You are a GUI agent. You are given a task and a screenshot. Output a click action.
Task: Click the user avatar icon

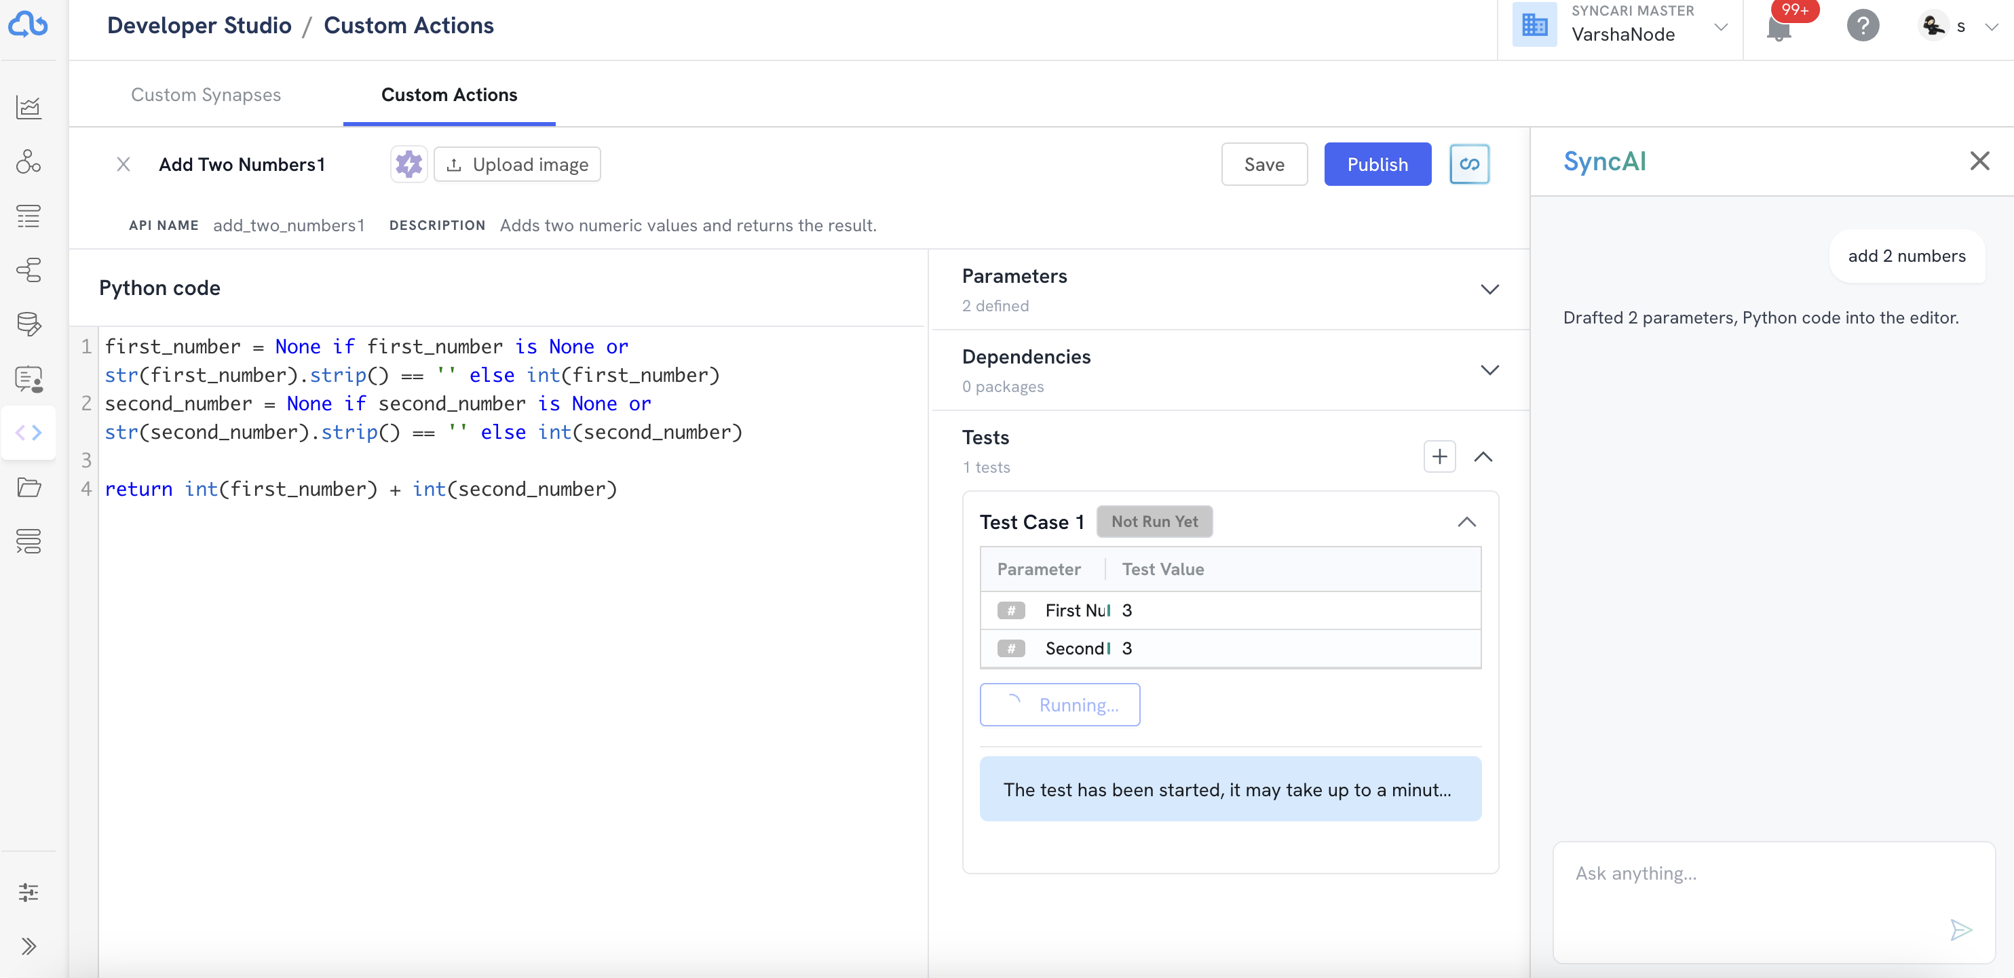pyautogui.click(x=1933, y=25)
